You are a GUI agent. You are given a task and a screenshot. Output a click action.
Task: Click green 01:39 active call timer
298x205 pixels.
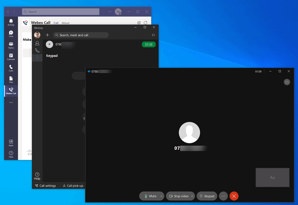click(149, 45)
